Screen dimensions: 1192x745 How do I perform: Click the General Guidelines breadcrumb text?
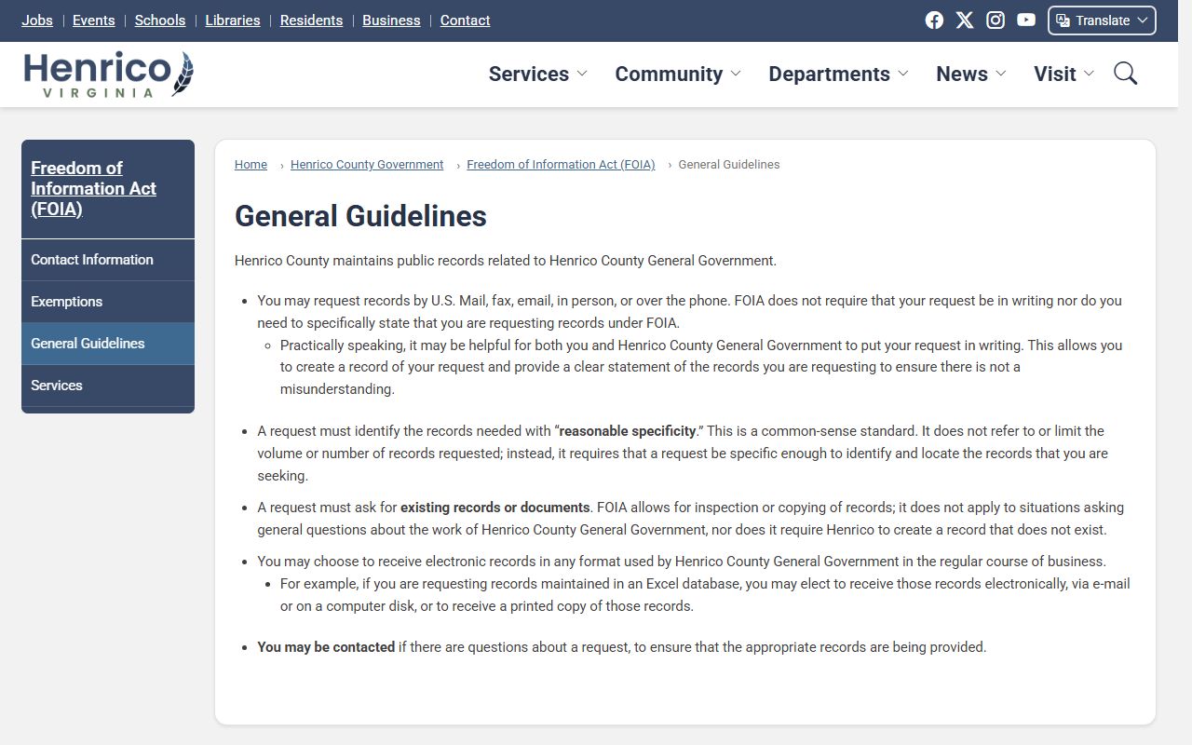pyautogui.click(x=729, y=165)
